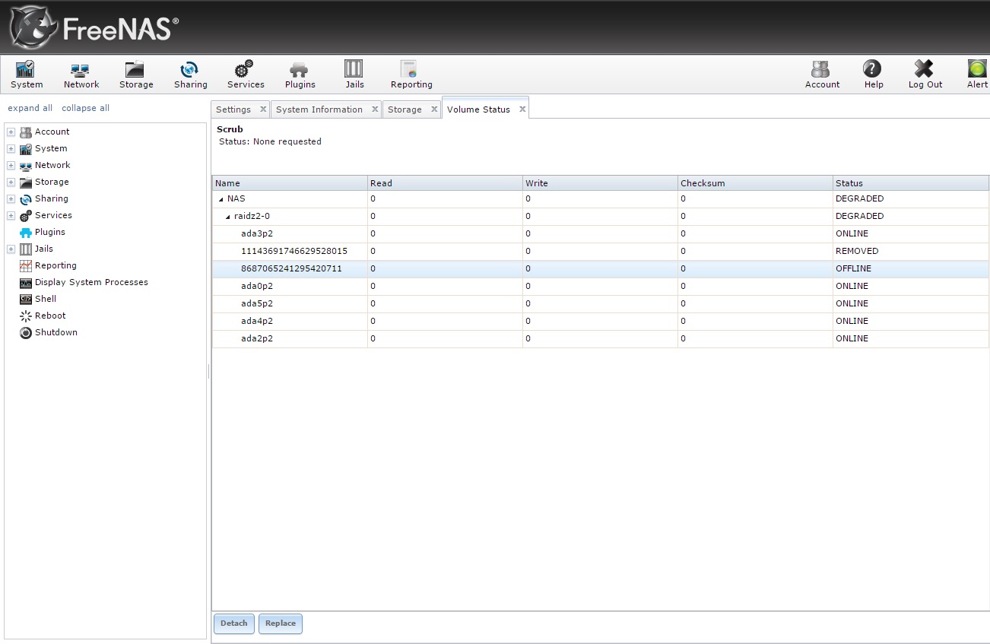Select Plugins icon in sidebar tree
The width and height of the screenshot is (990, 644).
coord(26,233)
